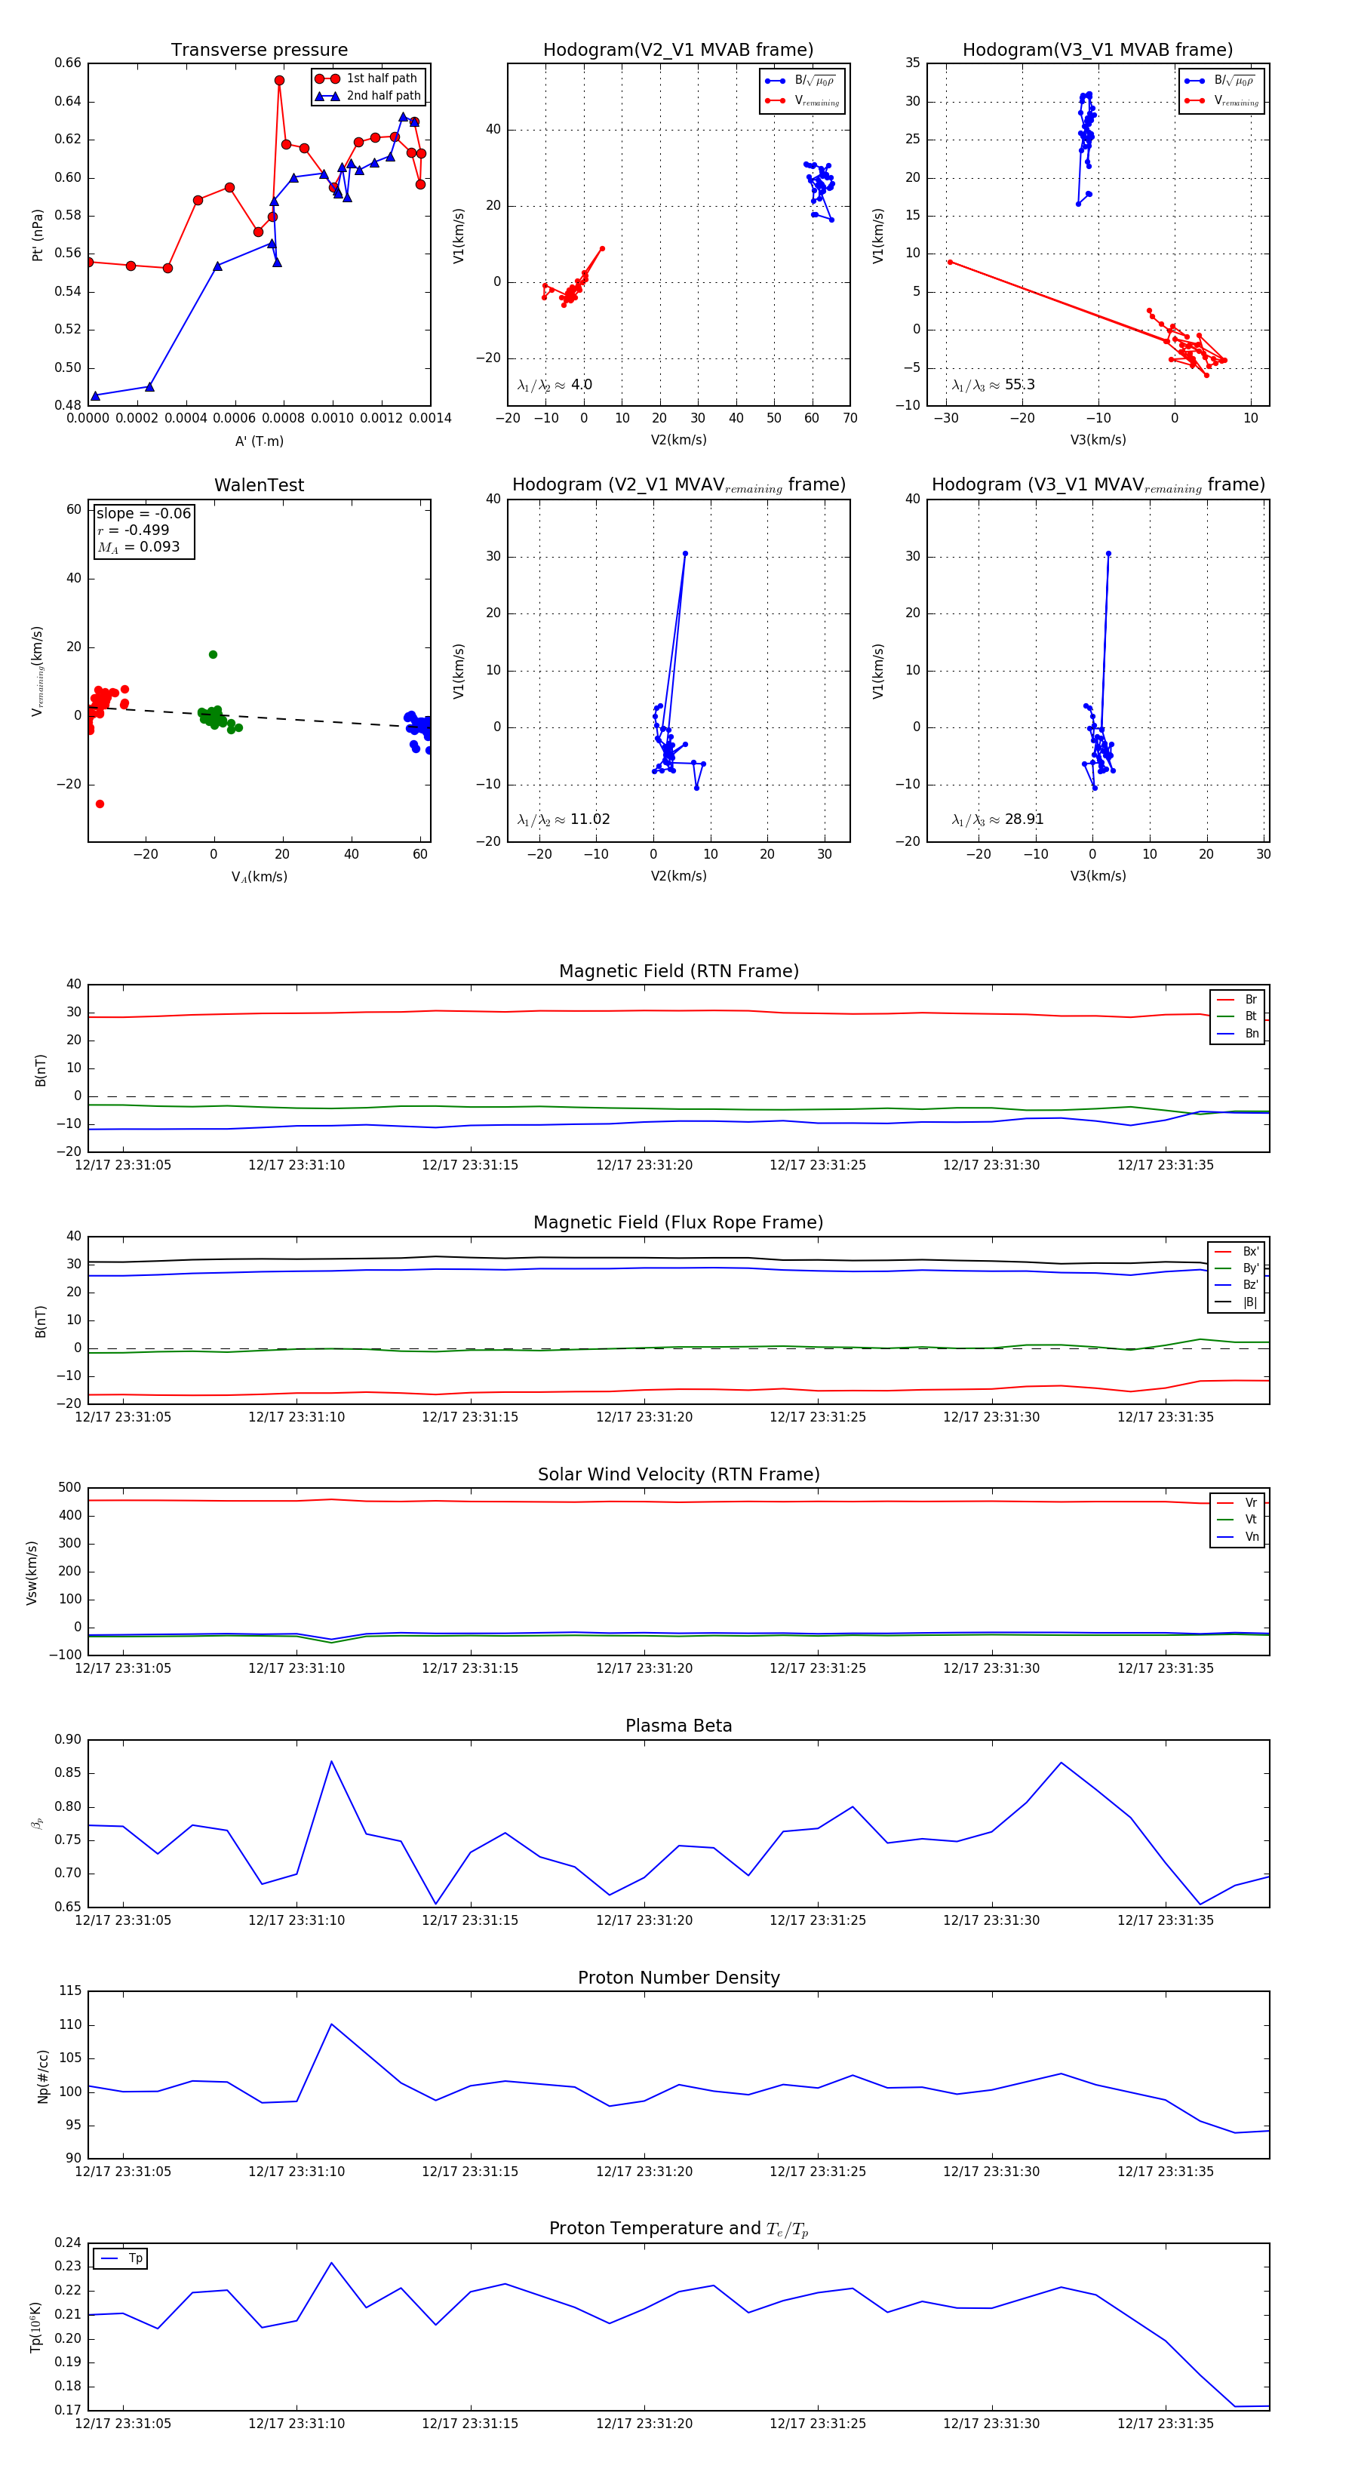Screen dimensions: 1358x2490
Task: Click the highest red point in Transverse pressure plot
Action: pos(279,81)
